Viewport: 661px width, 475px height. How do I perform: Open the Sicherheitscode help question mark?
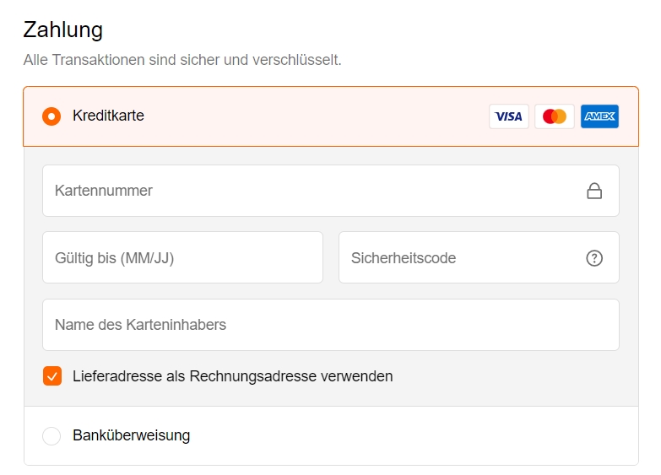pos(594,258)
